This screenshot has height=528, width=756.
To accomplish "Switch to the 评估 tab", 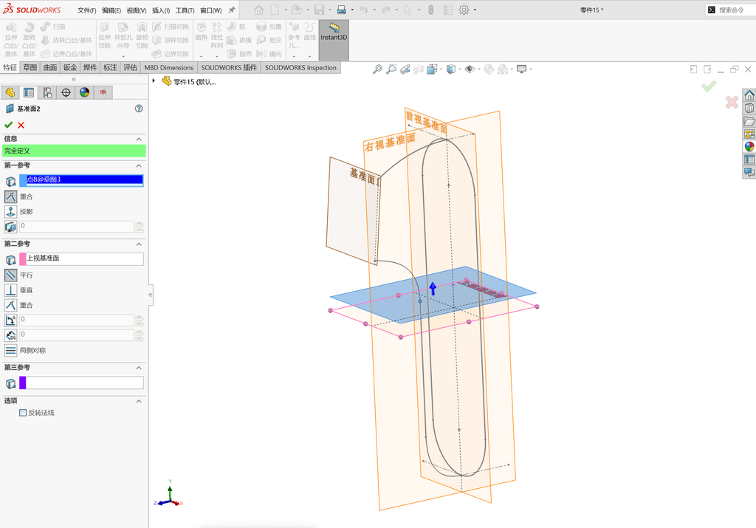I will pyautogui.click(x=130, y=67).
